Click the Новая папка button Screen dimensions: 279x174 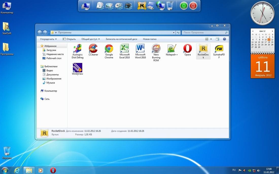pyautogui.click(x=150, y=39)
